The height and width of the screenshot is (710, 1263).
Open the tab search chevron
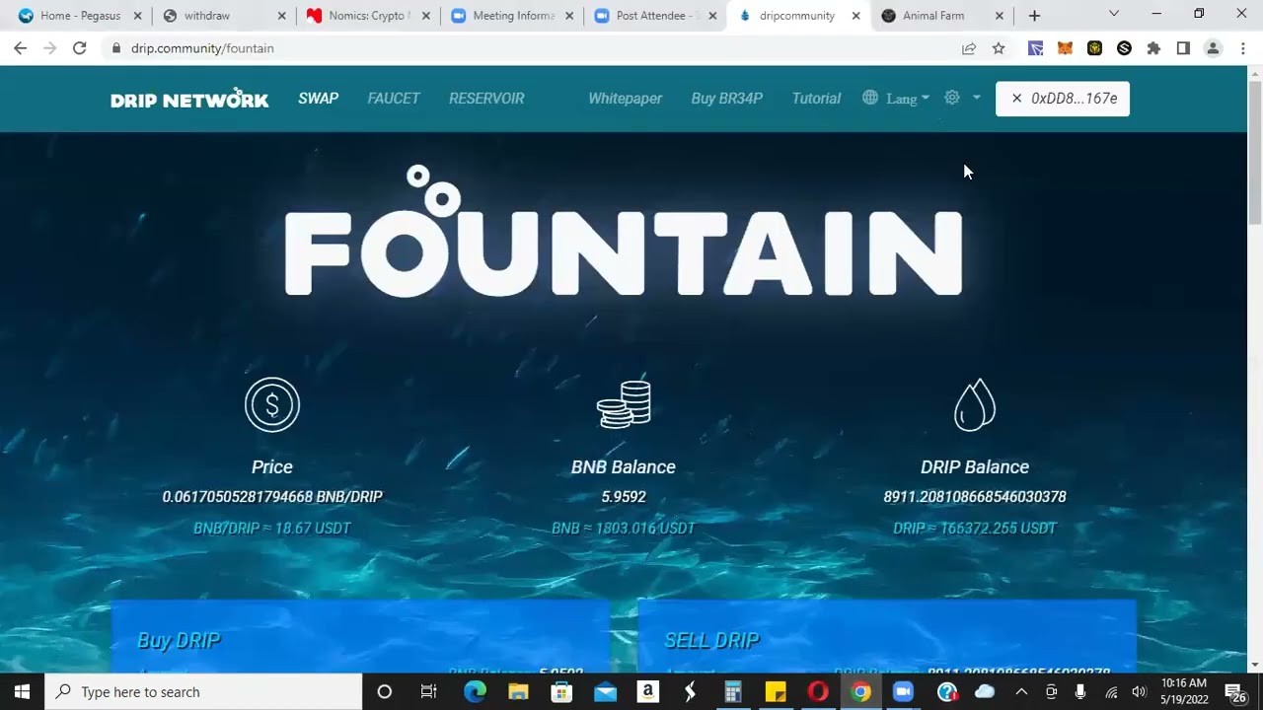pos(1114,14)
